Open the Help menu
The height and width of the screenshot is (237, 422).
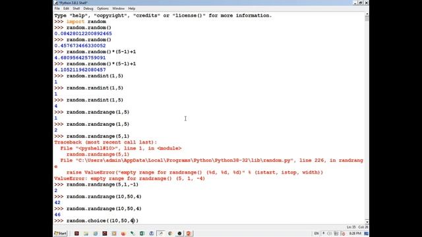click(x=132, y=9)
